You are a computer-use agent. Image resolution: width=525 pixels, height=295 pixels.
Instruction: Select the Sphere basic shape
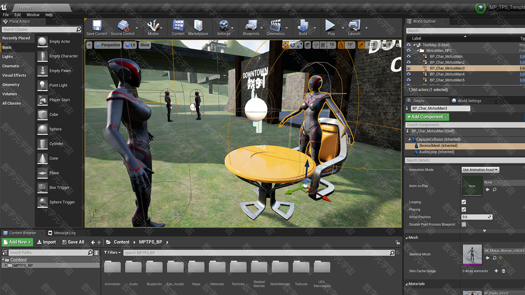[x=59, y=129]
